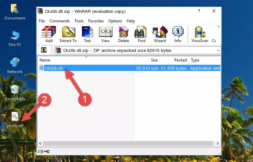Open the Tools menu
253x162 pixels.
click(79, 21)
